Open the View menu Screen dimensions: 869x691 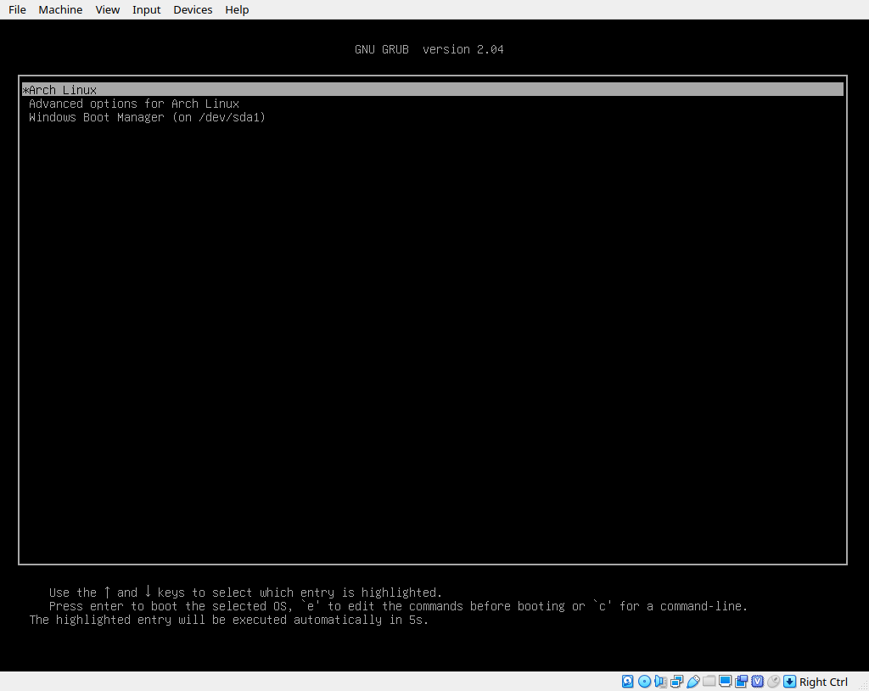click(x=108, y=9)
